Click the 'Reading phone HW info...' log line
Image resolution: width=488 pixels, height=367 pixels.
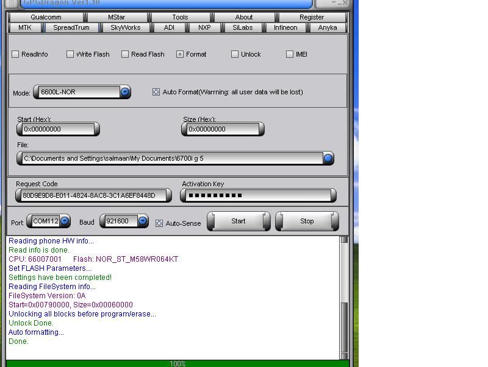(51, 241)
